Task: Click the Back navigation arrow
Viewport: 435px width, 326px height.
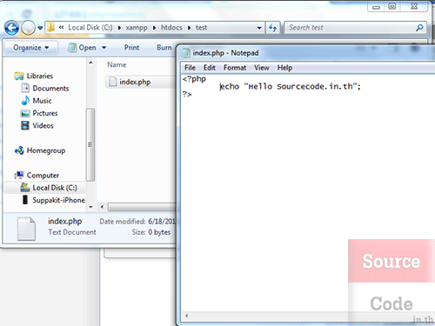Action: click(11, 28)
